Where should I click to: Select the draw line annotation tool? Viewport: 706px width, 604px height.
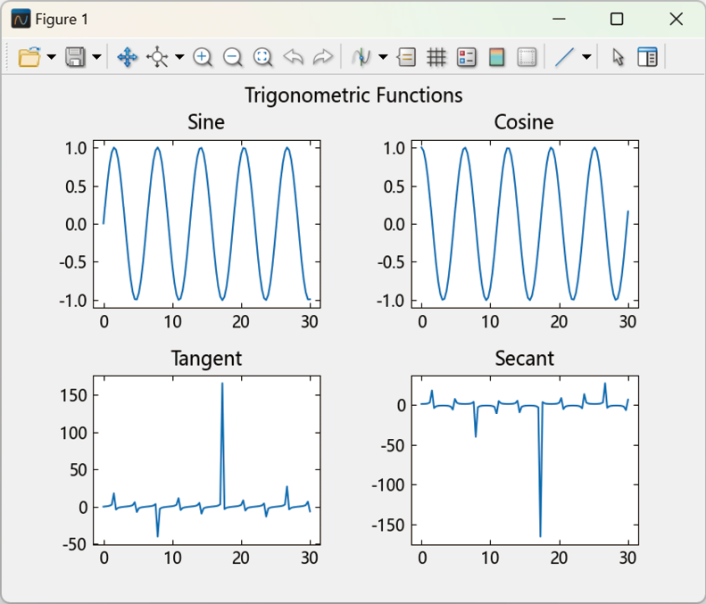564,57
